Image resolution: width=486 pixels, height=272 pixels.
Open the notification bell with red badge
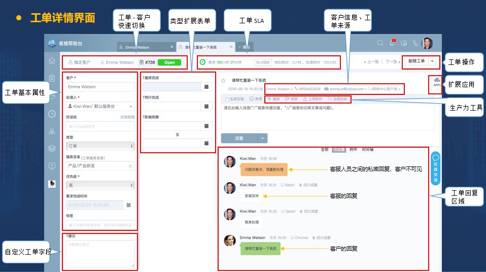(x=392, y=43)
